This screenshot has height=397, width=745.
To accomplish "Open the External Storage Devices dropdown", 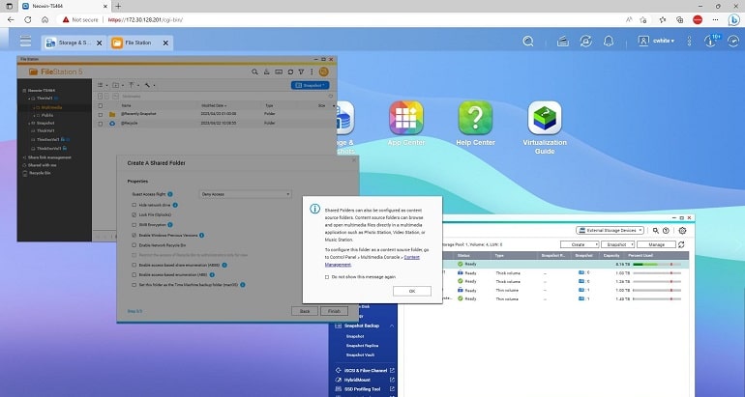I will (611, 231).
